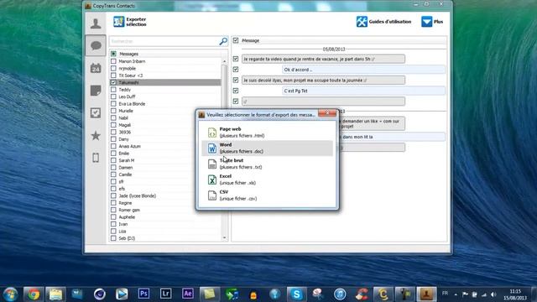Click the Excel format icon
This screenshot has width=537, height=302.
pos(212,180)
